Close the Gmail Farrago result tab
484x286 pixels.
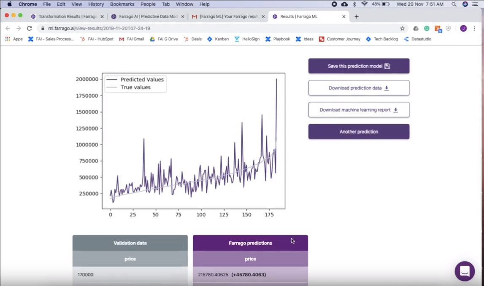pyautogui.click(x=263, y=17)
